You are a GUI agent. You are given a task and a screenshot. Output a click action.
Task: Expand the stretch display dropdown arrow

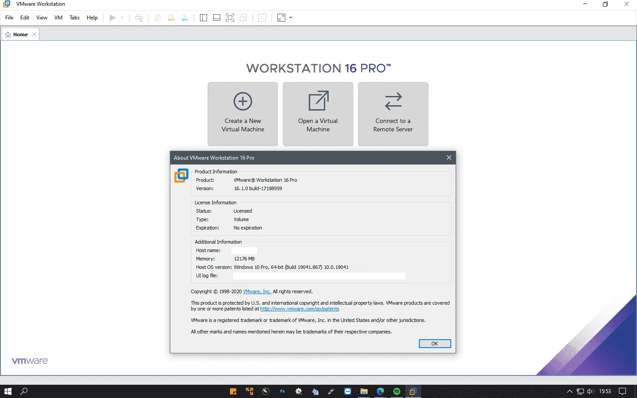[291, 18]
